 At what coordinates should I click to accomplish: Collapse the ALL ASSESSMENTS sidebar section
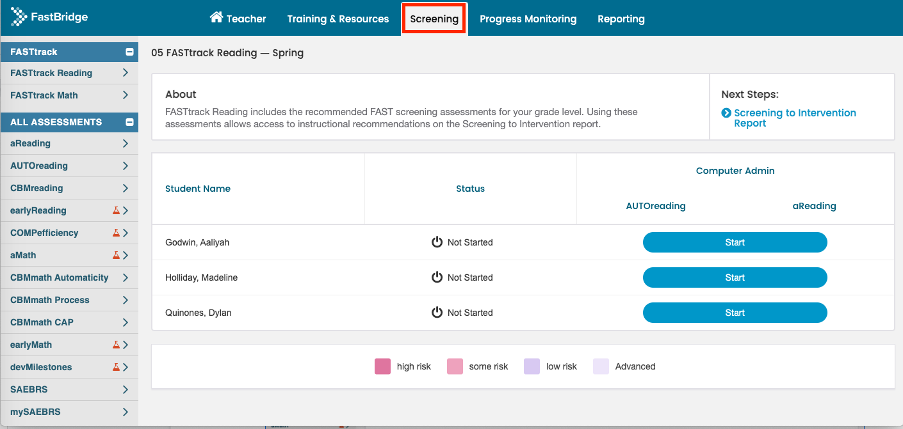(129, 122)
